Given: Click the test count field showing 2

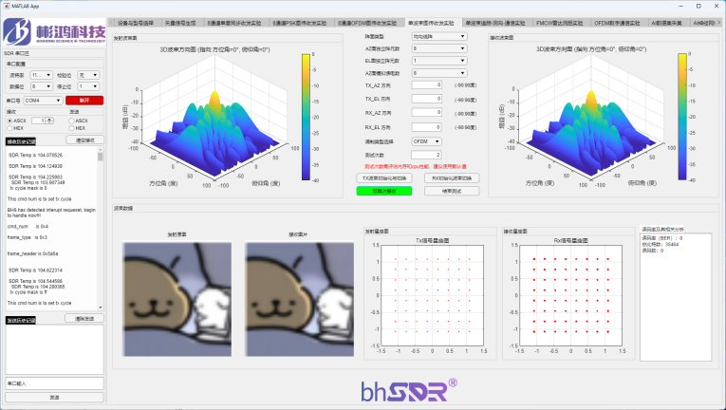Looking at the screenshot, I should tap(426, 155).
